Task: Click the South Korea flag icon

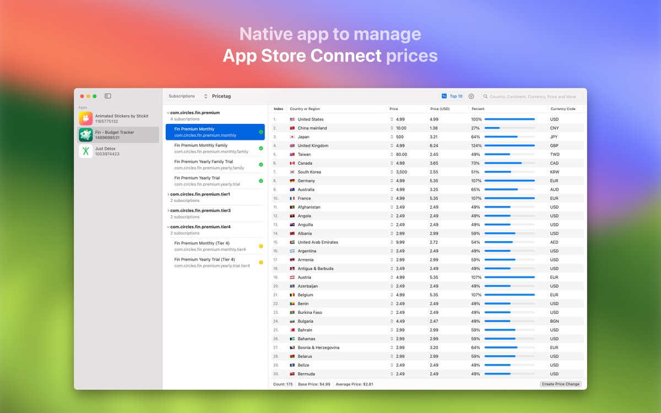Action: tap(292, 172)
